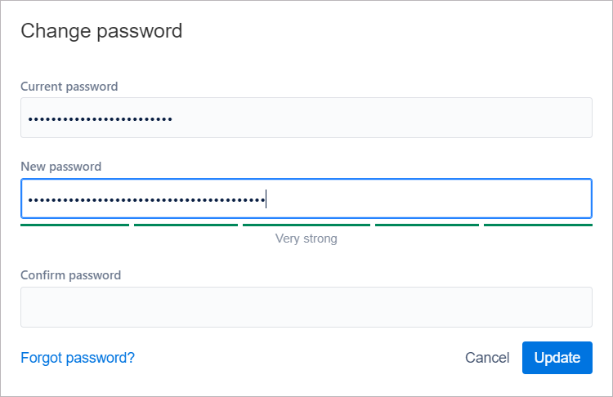Click the blue Update button

557,358
